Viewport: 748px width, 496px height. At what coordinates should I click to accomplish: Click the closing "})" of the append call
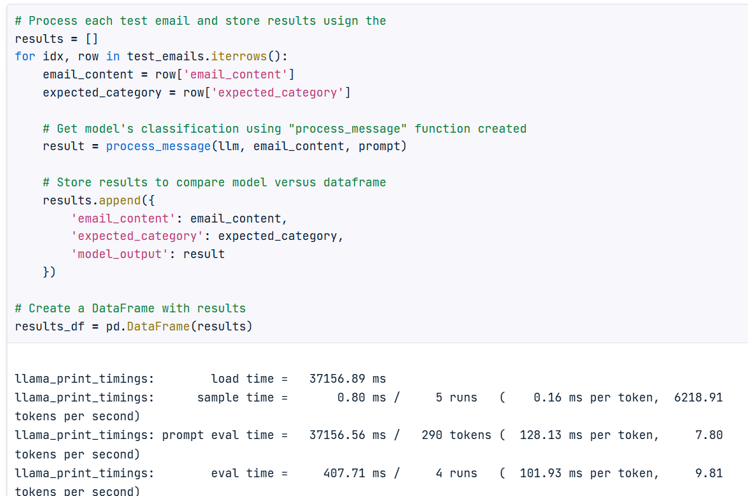tap(50, 272)
